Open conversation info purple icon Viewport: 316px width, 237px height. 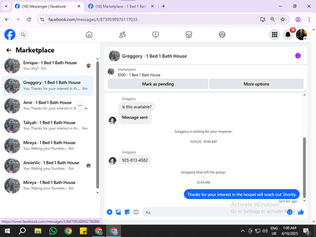pyautogui.click(x=298, y=56)
